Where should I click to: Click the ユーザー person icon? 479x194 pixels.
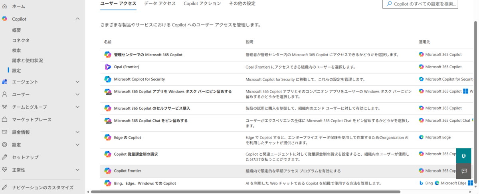(5, 94)
